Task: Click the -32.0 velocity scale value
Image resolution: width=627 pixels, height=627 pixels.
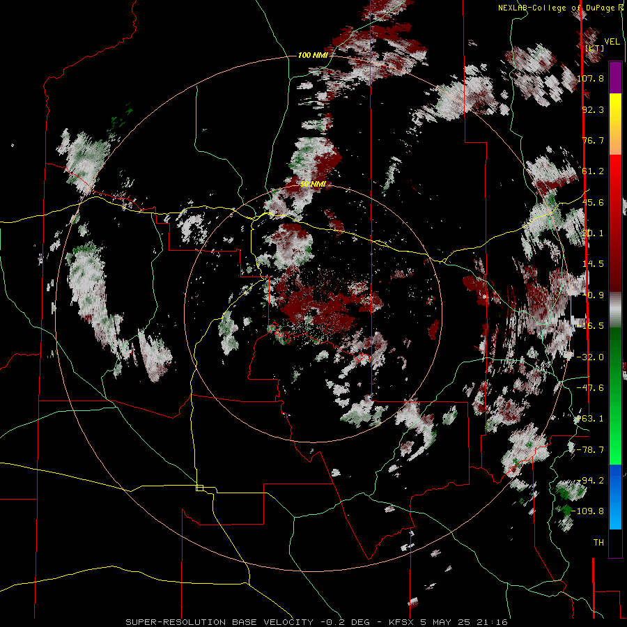Action: pyautogui.click(x=590, y=357)
